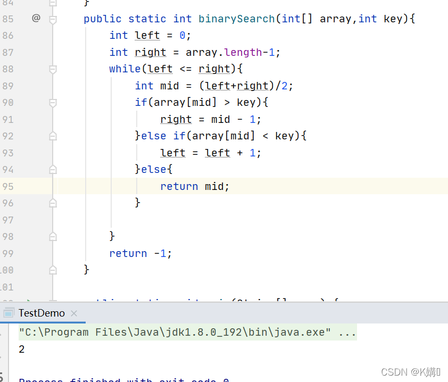Screen dimensions: 448x382
Task: Switch to the TestDemo run tab
Action: [42, 313]
